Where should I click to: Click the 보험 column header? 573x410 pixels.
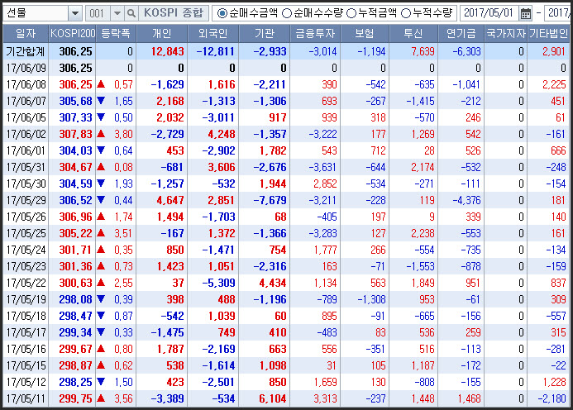pos(365,34)
